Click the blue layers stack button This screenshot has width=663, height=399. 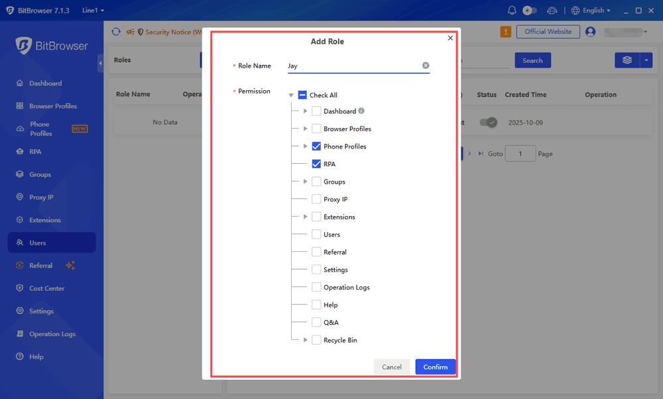coord(627,60)
